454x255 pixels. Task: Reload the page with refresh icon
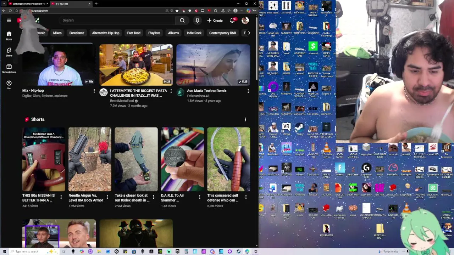click(x=10, y=11)
